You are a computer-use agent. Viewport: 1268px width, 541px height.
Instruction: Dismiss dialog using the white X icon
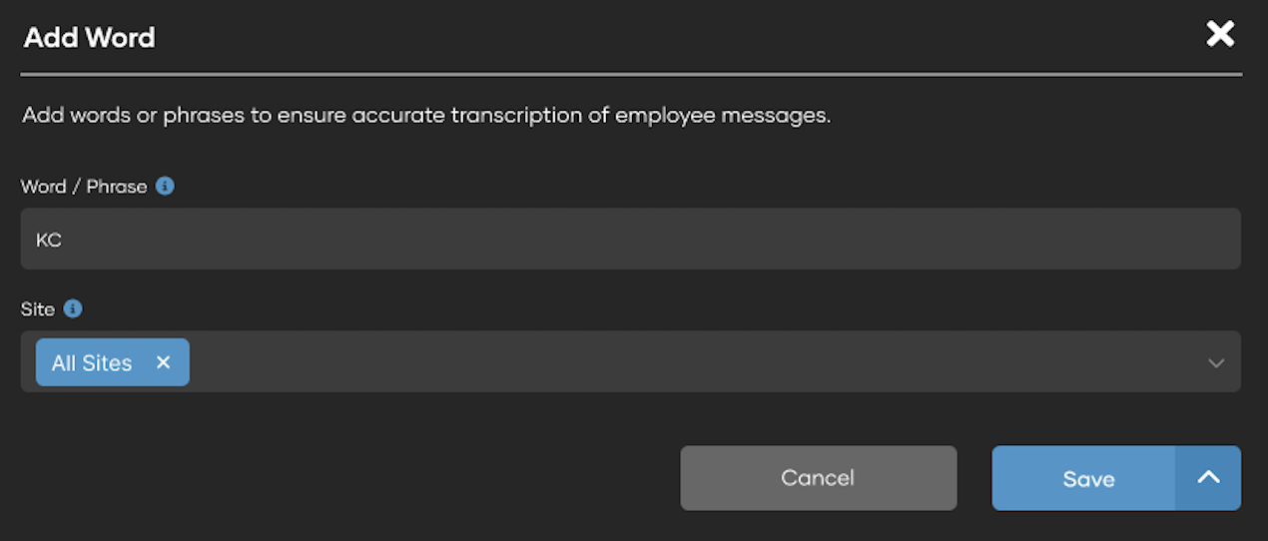tap(1220, 35)
